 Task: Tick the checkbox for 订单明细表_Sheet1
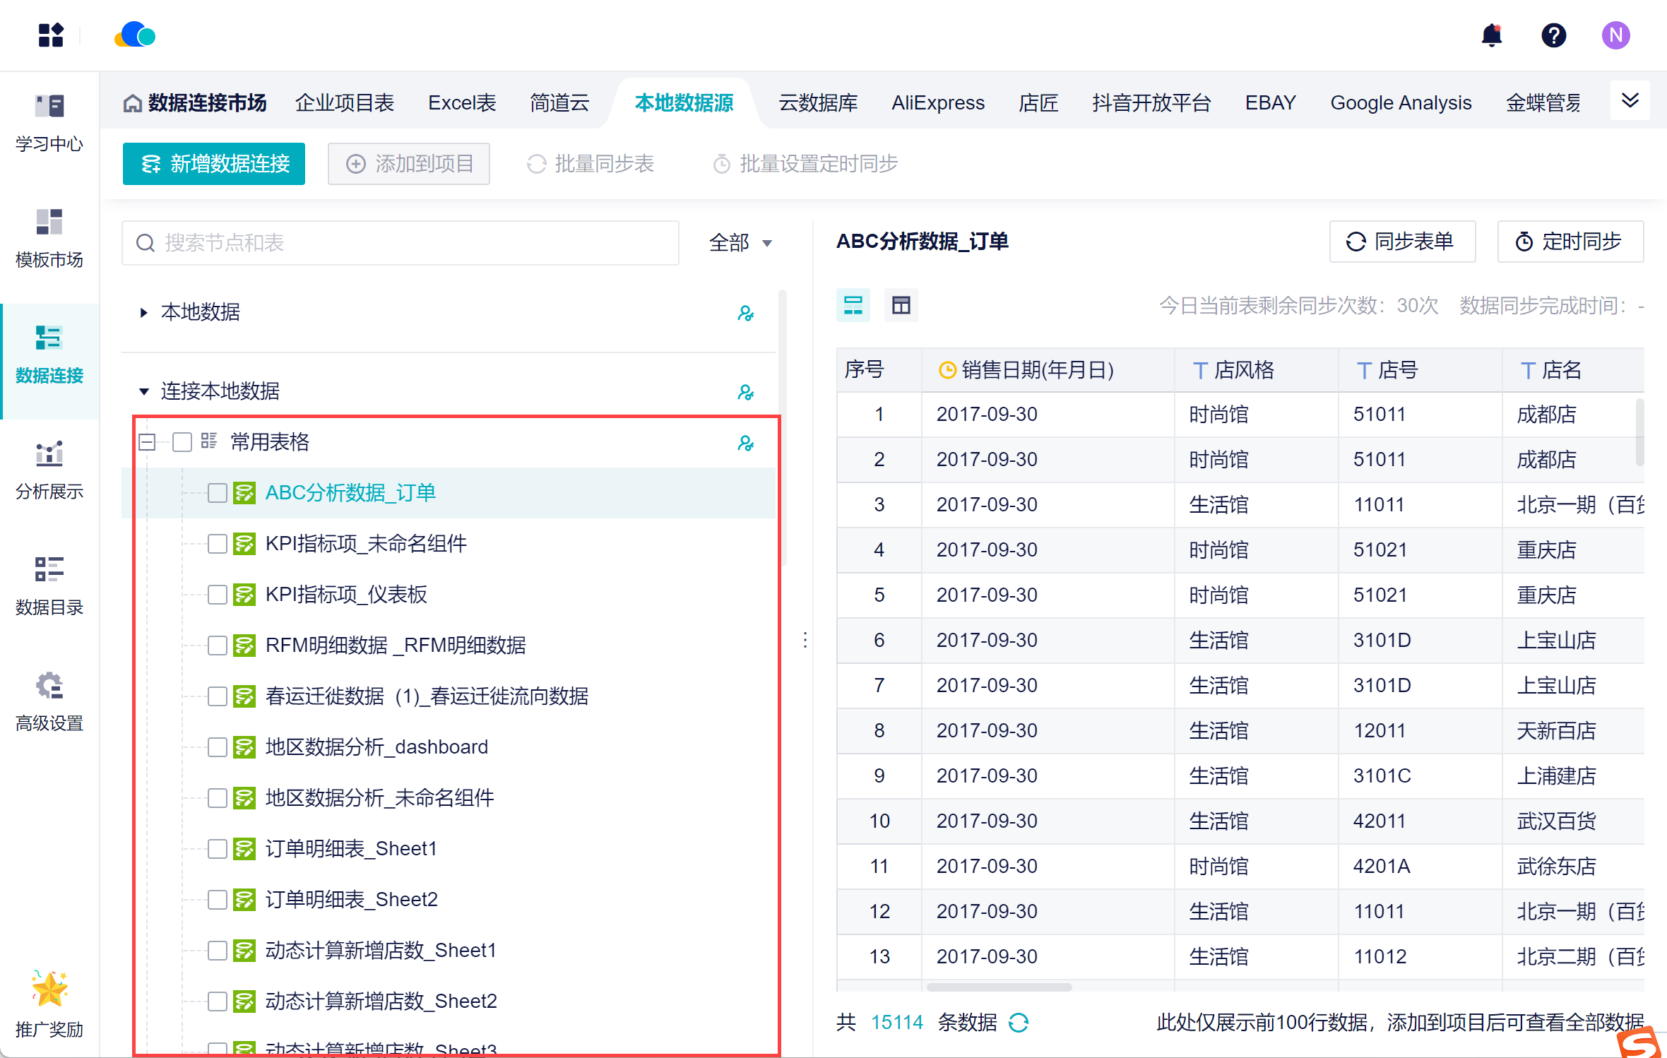point(218,849)
